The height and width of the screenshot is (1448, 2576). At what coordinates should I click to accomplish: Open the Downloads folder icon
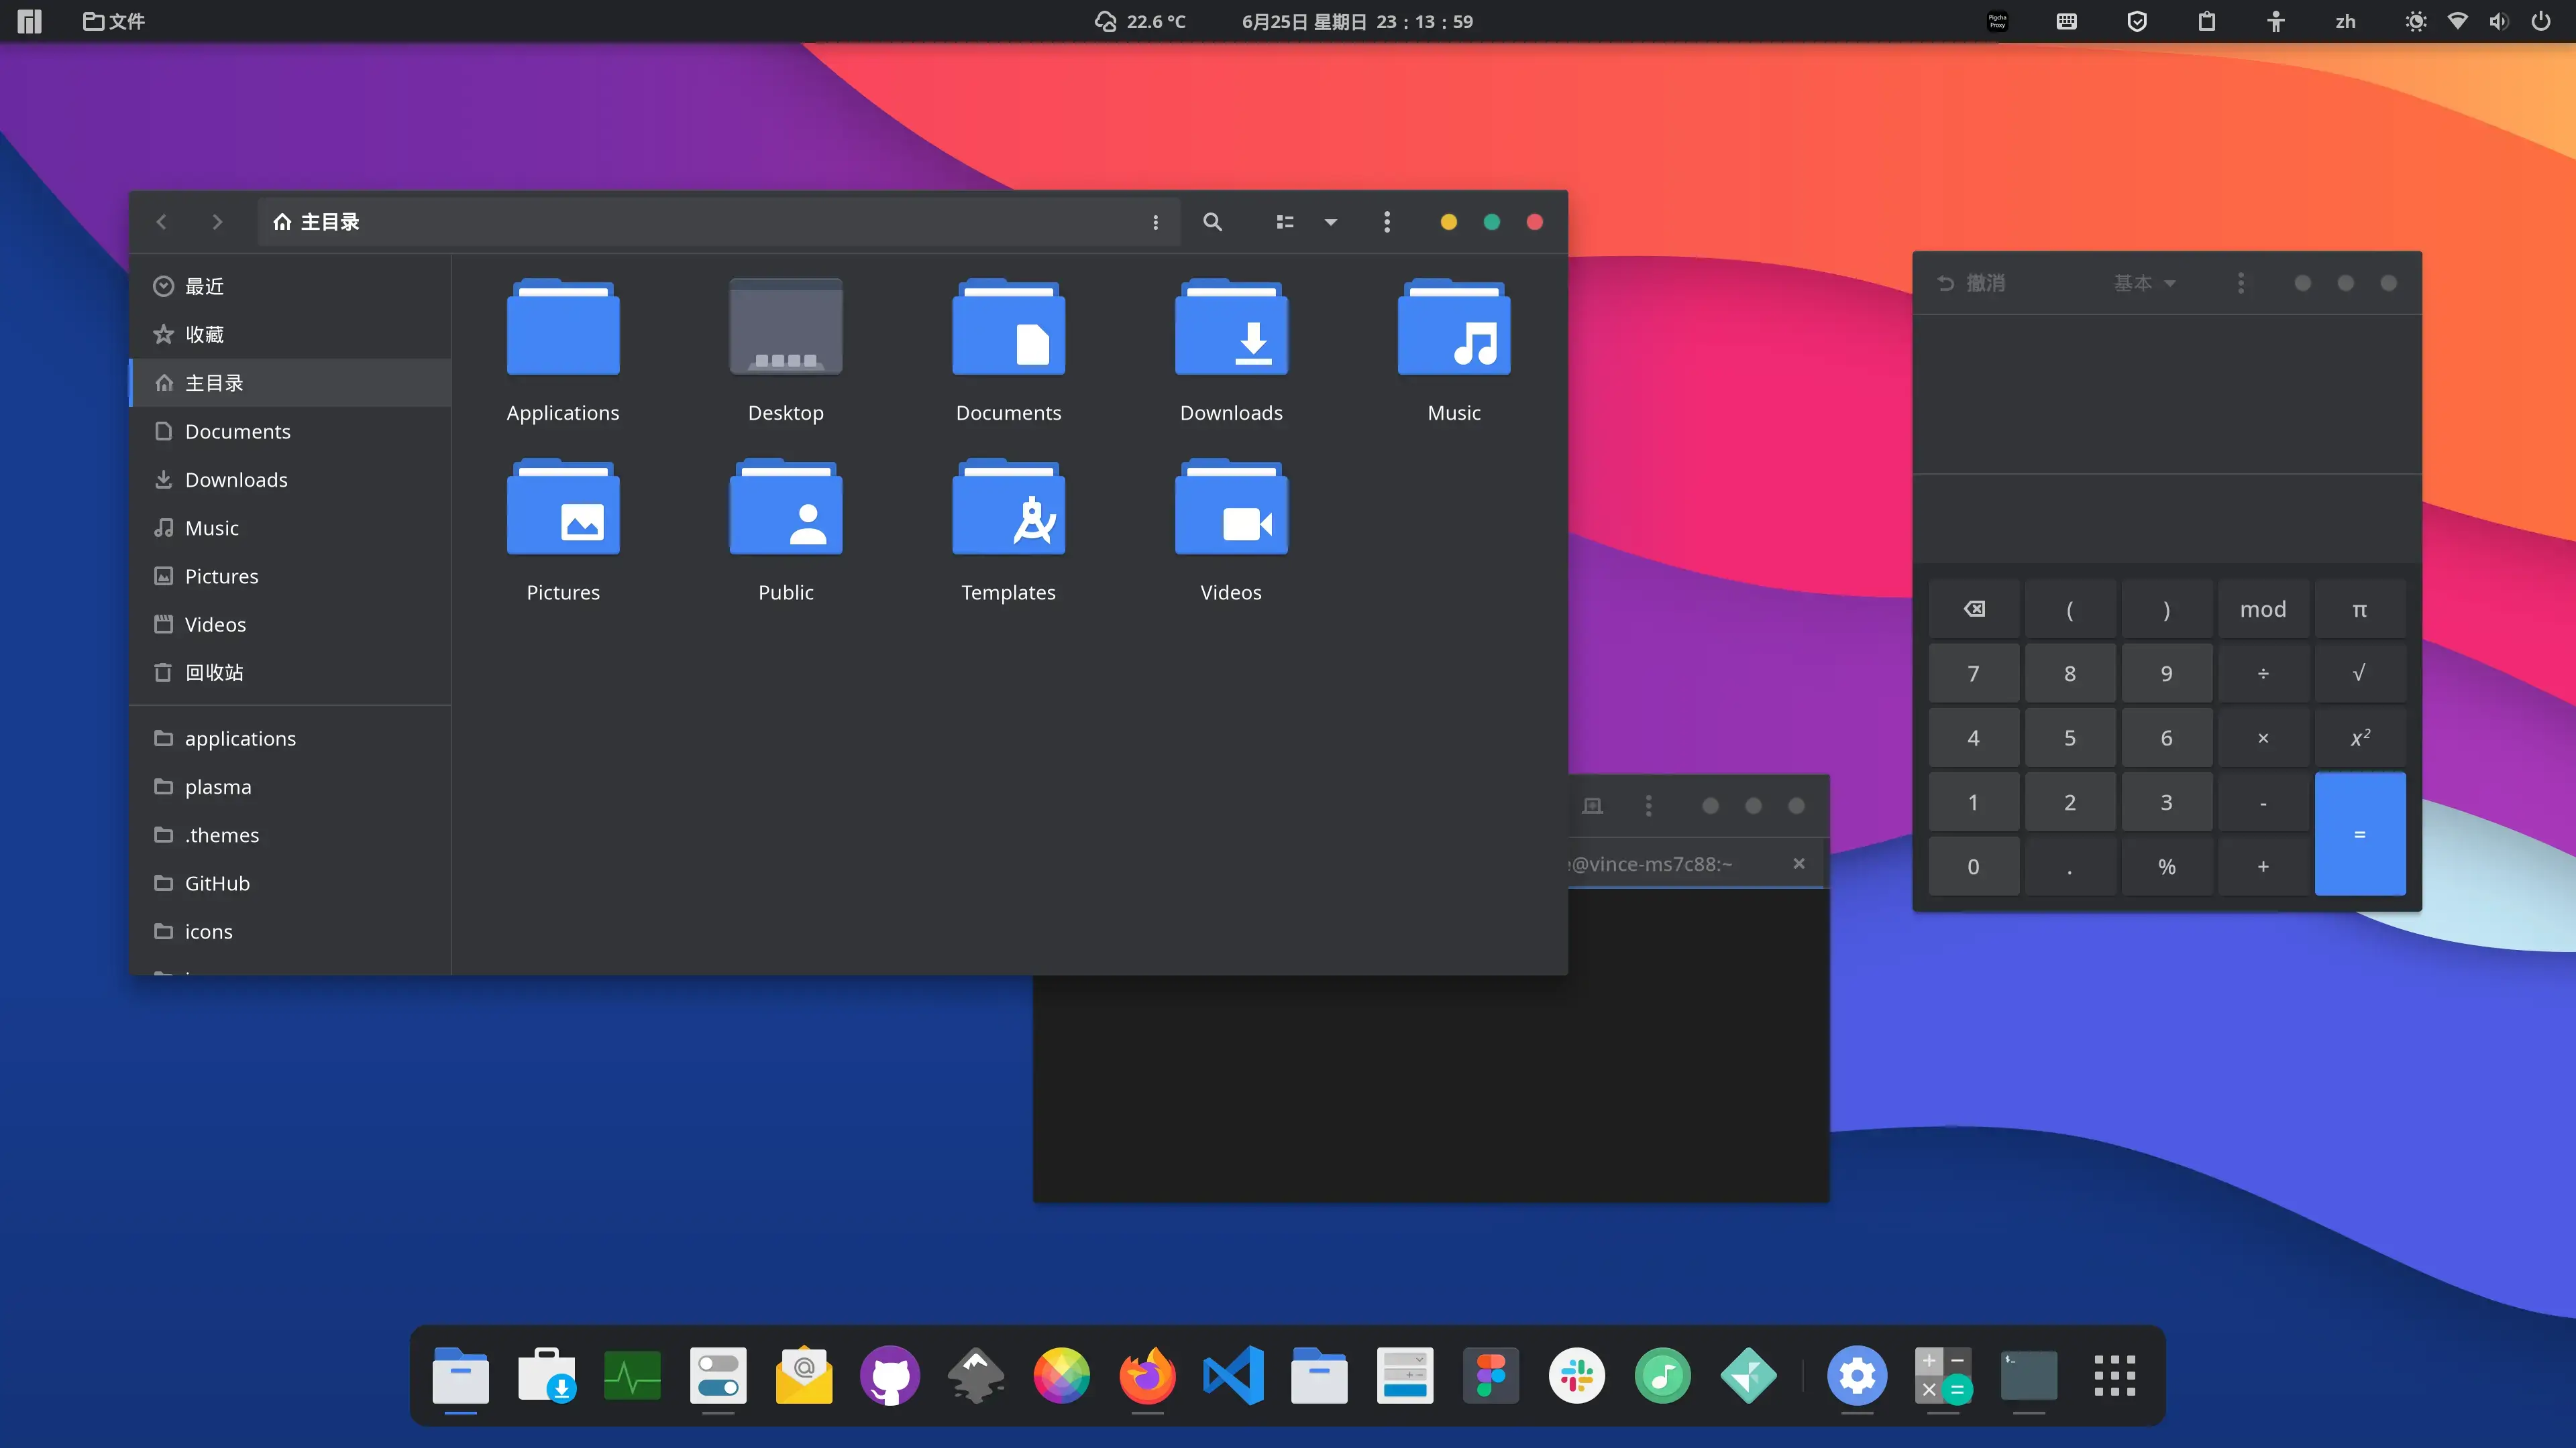pos(1231,330)
